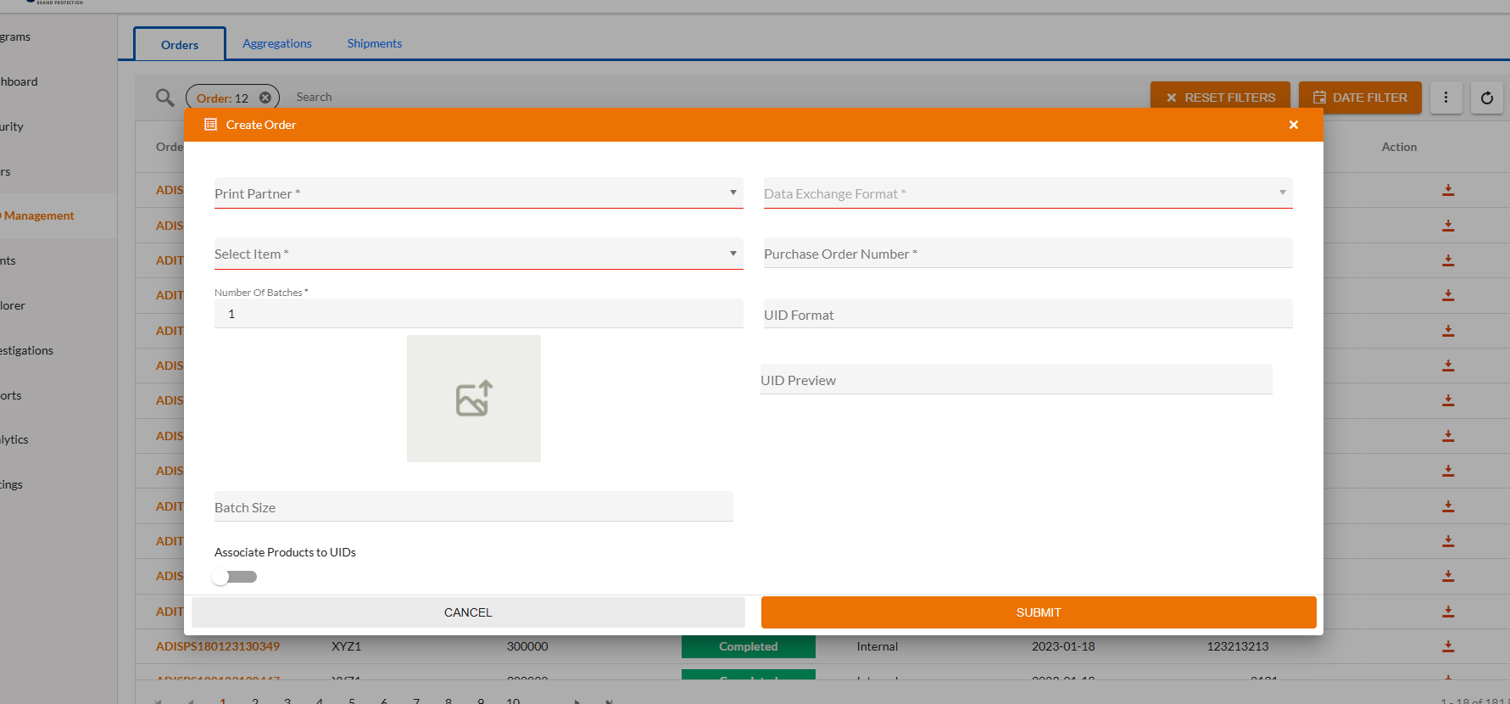Open the Print Partner dropdown
Screen dimensions: 1510x704
click(x=478, y=193)
